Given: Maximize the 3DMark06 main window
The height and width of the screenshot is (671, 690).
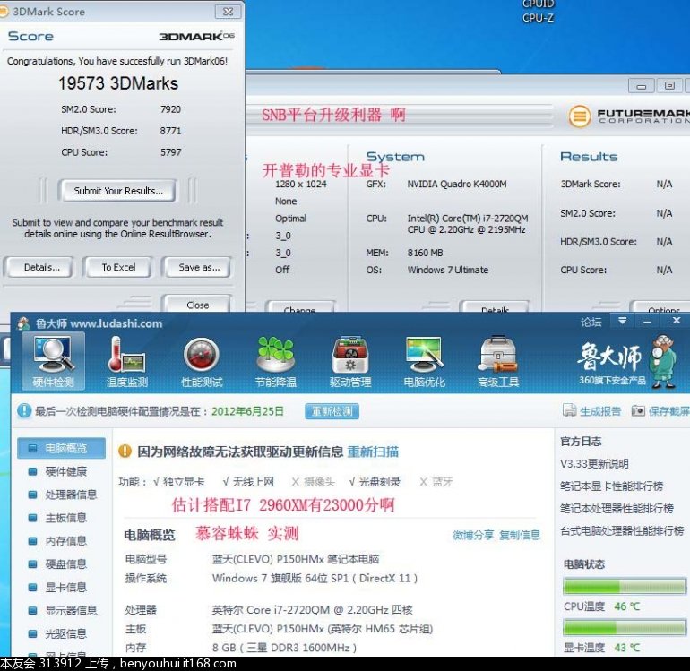Looking at the screenshot, I should pyautogui.click(x=669, y=86).
